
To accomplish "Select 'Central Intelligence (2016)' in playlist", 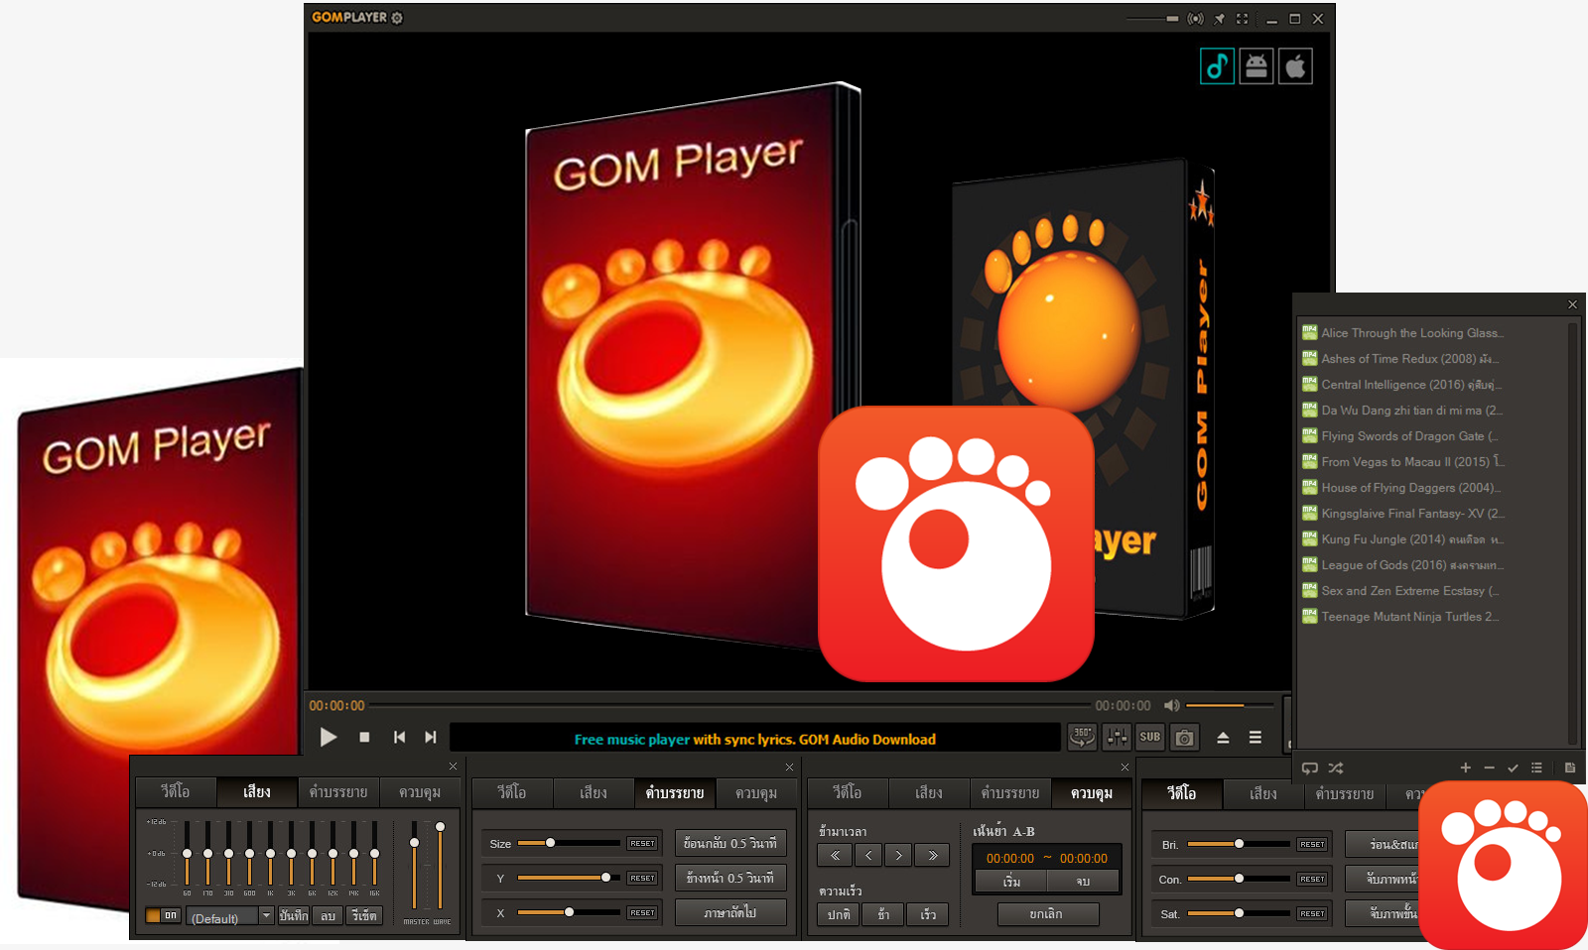I will 1402,385.
